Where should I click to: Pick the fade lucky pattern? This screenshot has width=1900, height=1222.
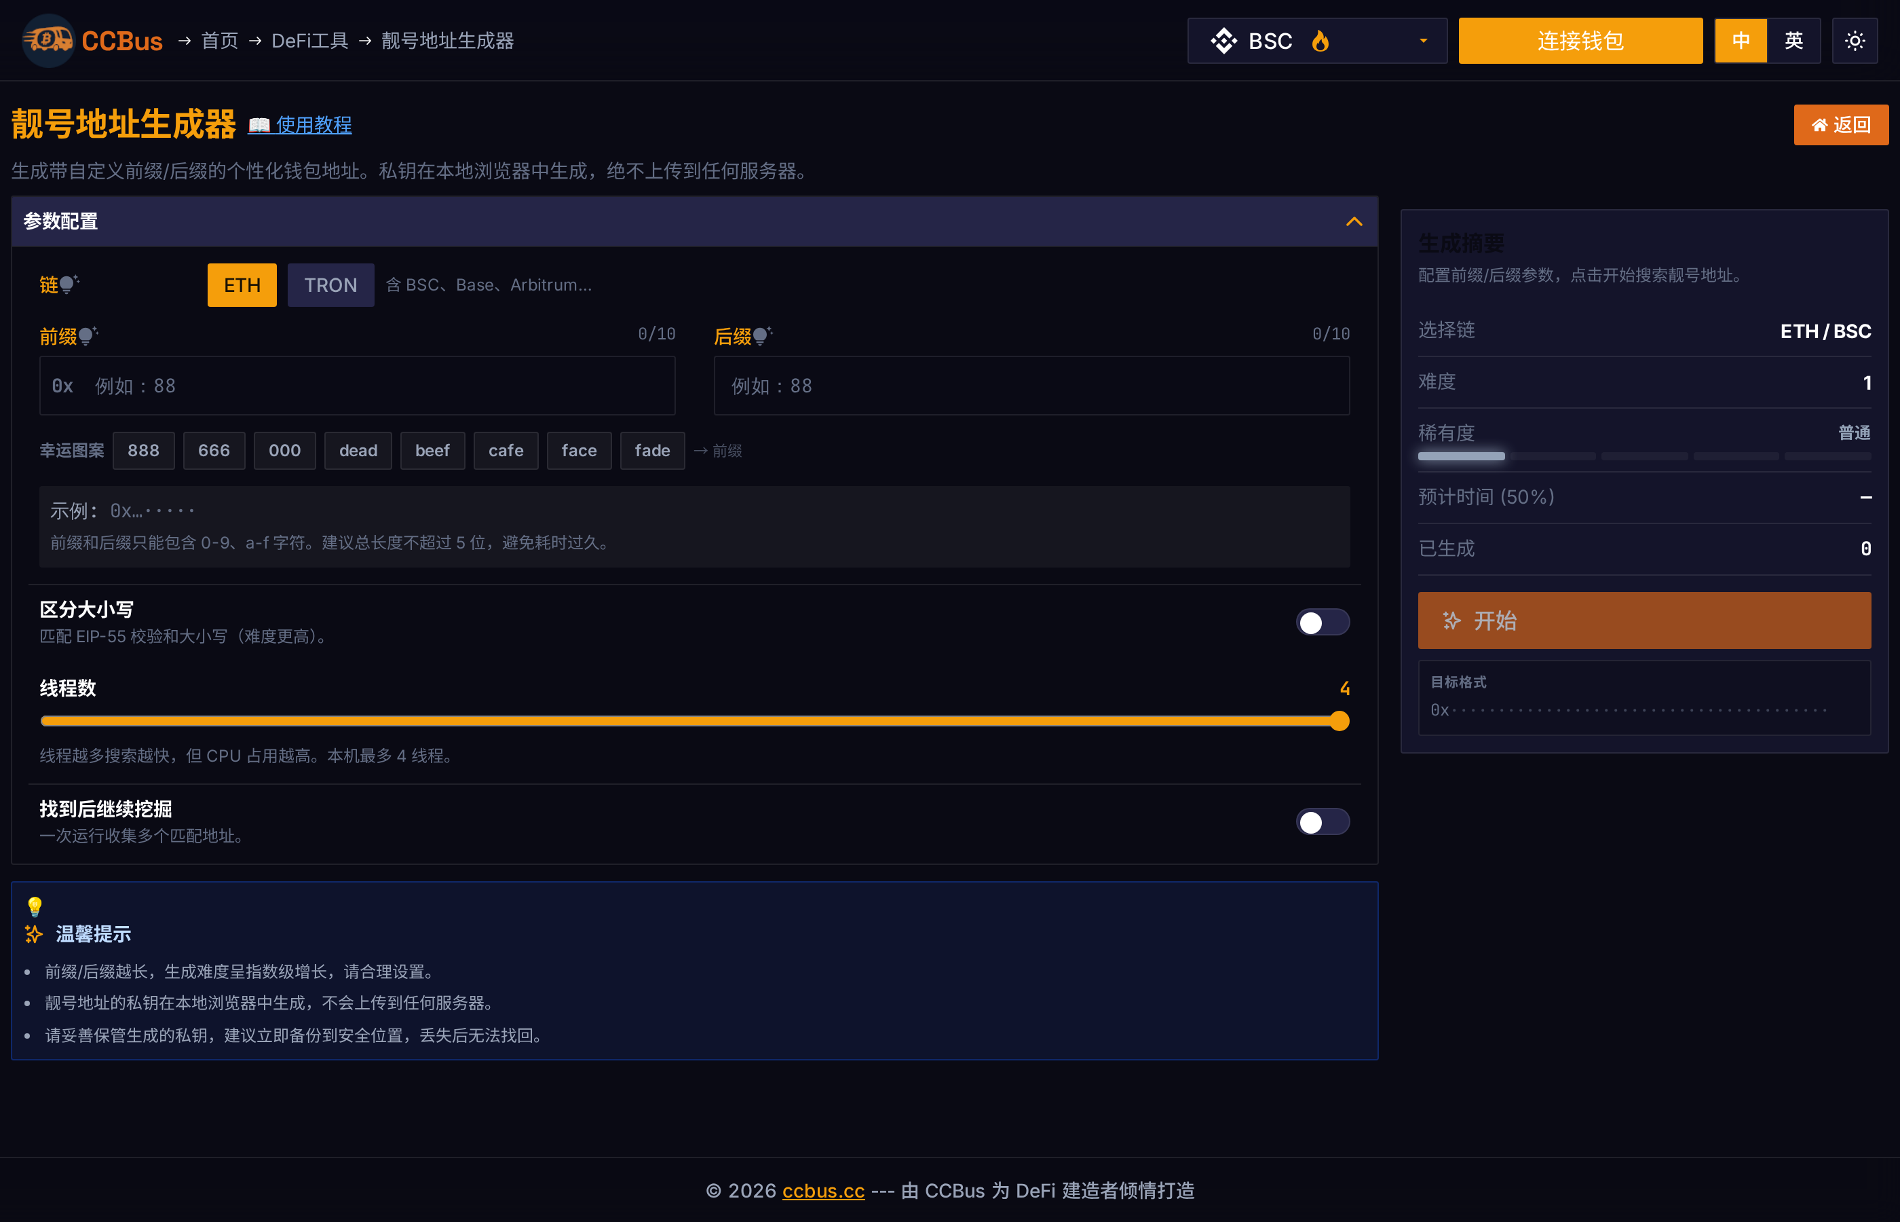(653, 451)
